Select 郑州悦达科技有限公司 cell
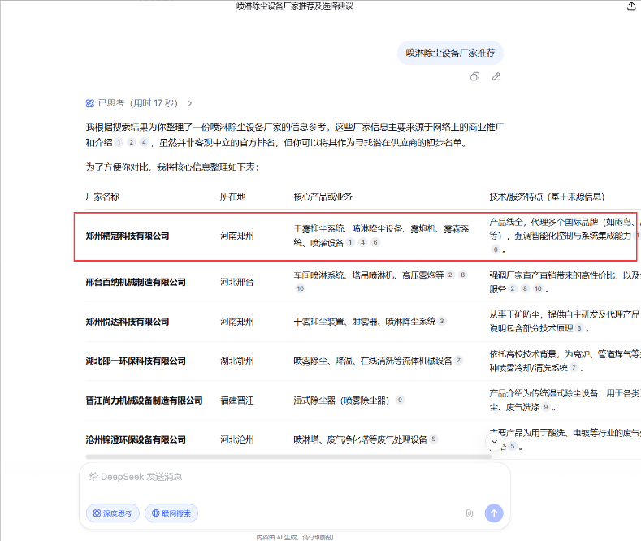Screen dimensions: 641x541 point(128,322)
